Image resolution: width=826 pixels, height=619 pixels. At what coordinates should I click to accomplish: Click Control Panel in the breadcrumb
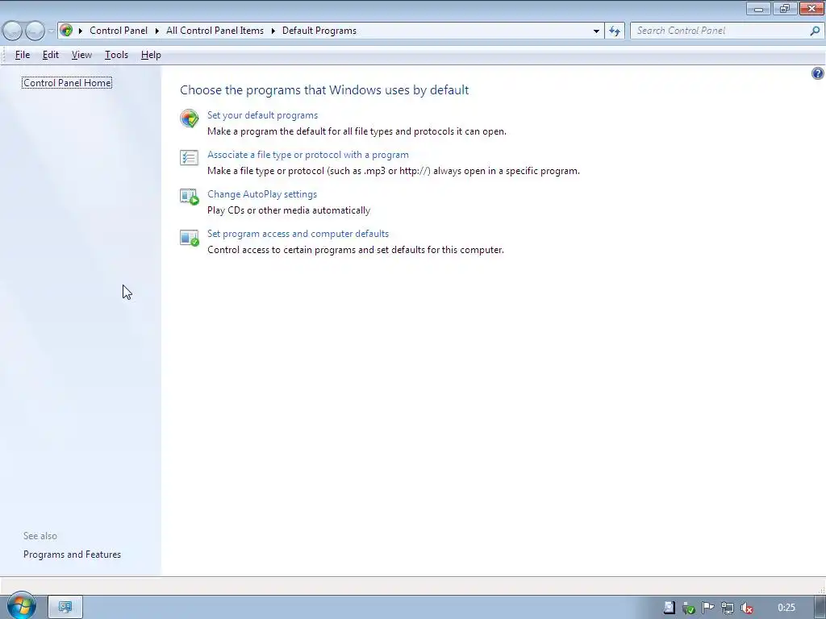point(119,31)
